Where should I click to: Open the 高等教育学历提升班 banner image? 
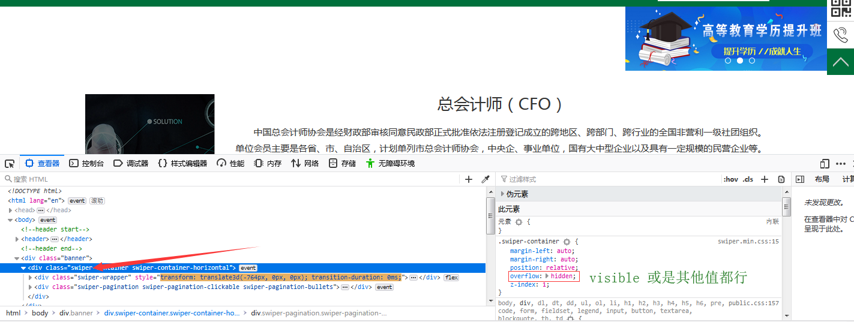(726, 38)
